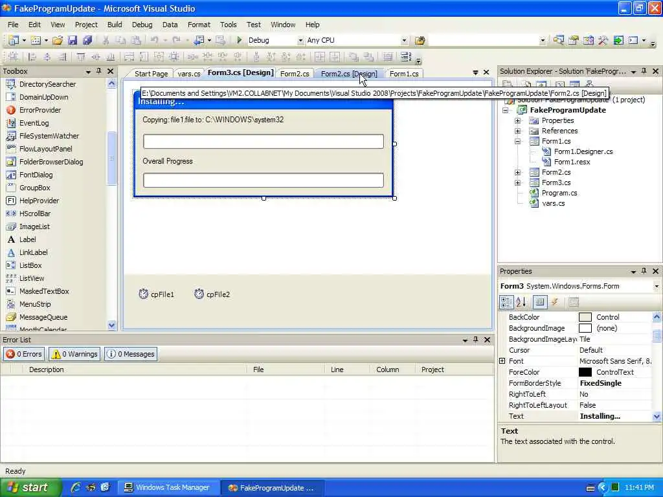Click the FakeProgramUpdate taskbar button
Viewport: 663px width, 497px height.
tap(273, 487)
